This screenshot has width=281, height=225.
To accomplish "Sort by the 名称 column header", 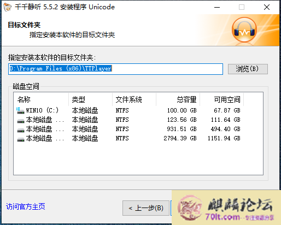I will coord(41,99).
